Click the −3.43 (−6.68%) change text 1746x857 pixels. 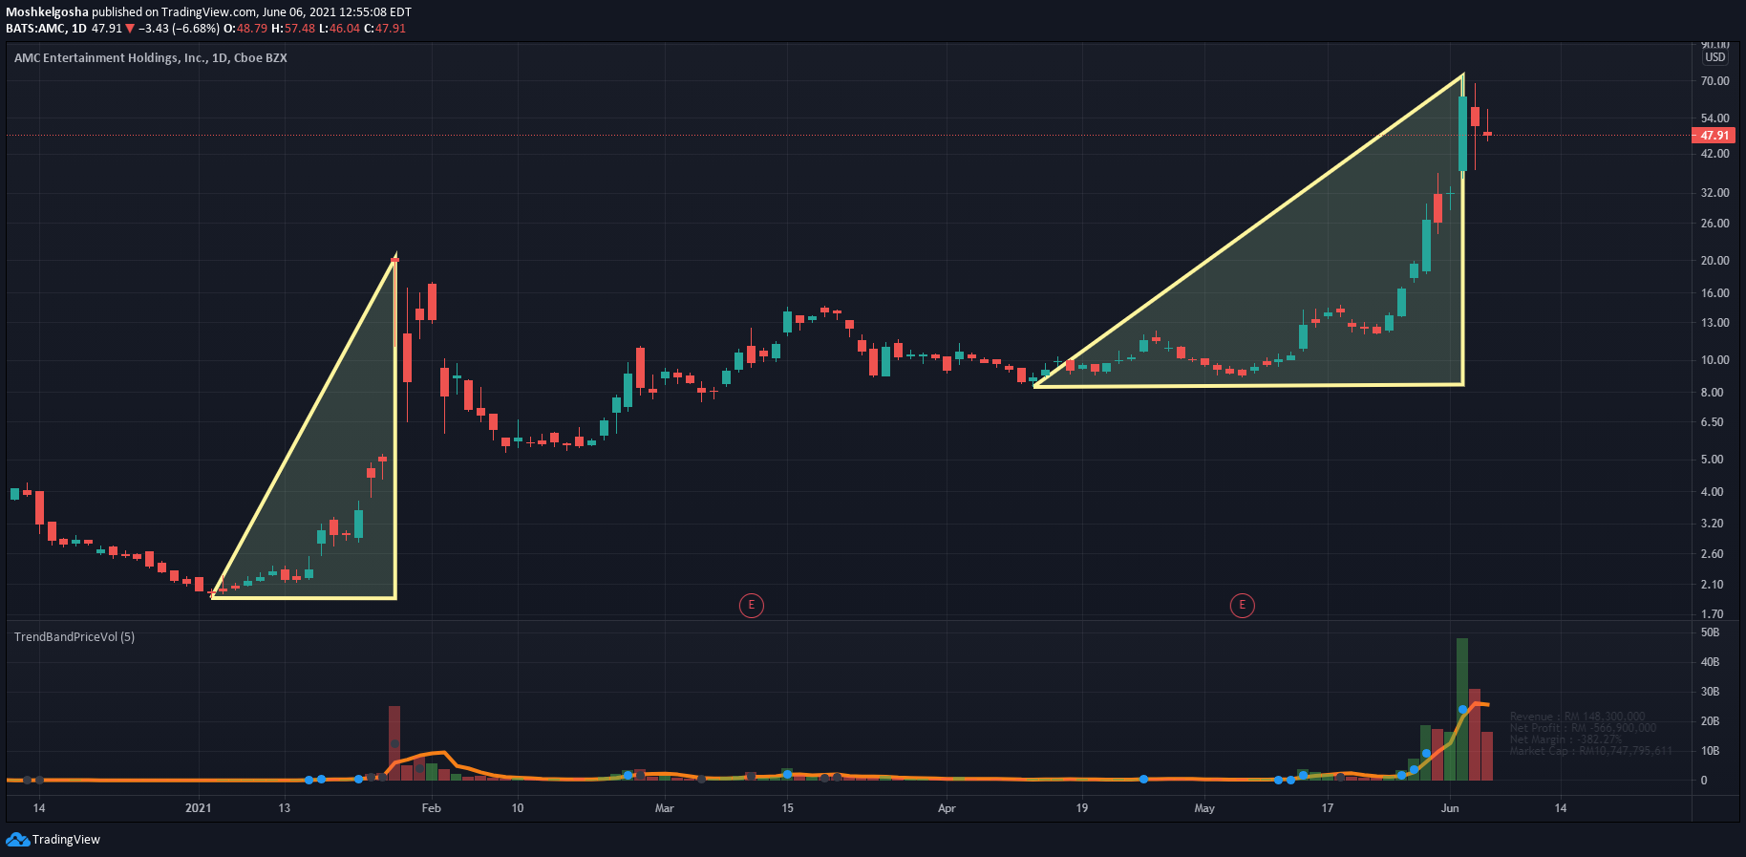coord(180,29)
